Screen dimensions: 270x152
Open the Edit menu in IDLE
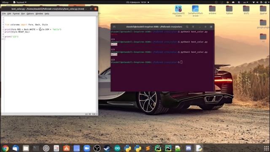click(9, 14)
